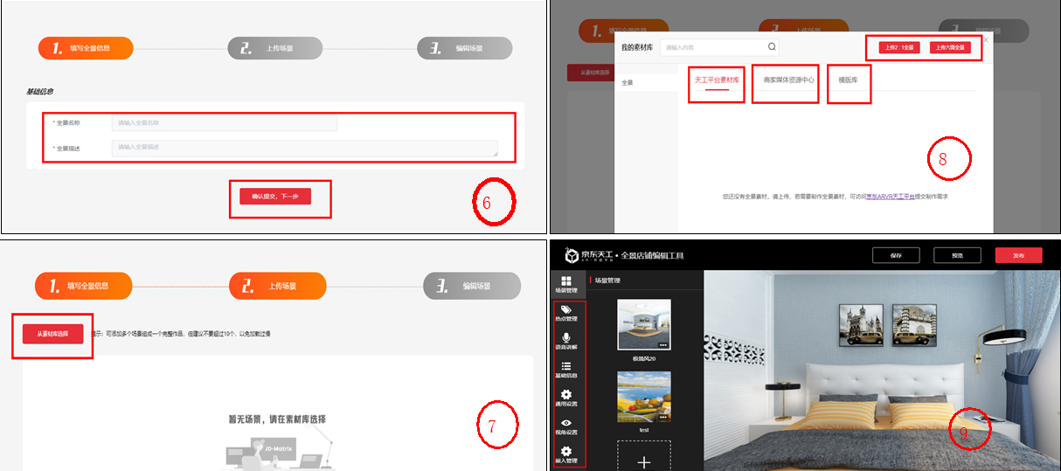The width and height of the screenshot is (1061, 471).
Task: Select 天工平台素材库 tab
Action: [x=717, y=80]
